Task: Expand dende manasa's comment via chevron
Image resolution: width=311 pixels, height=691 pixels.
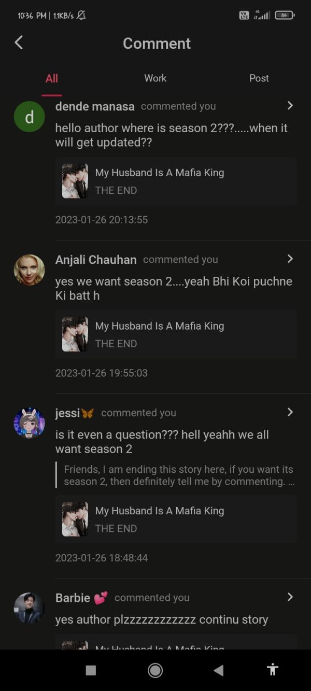Action: [x=290, y=106]
